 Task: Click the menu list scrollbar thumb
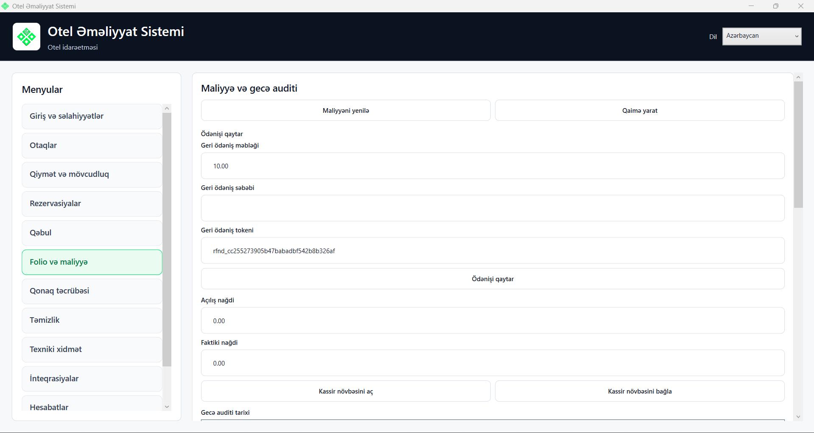(x=167, y=240)
